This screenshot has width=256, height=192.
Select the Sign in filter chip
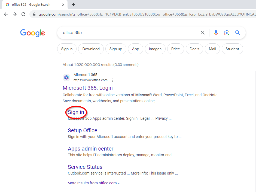click(x=67, y=49)
